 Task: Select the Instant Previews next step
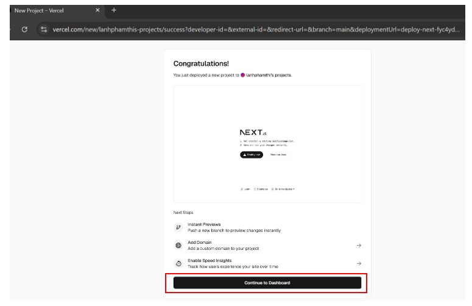click(267, 227)
